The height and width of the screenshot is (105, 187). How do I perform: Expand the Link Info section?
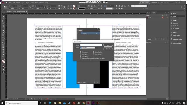(x=149, y=42)
